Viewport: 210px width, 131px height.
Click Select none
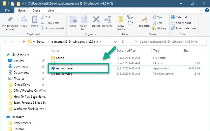(181, 23)
